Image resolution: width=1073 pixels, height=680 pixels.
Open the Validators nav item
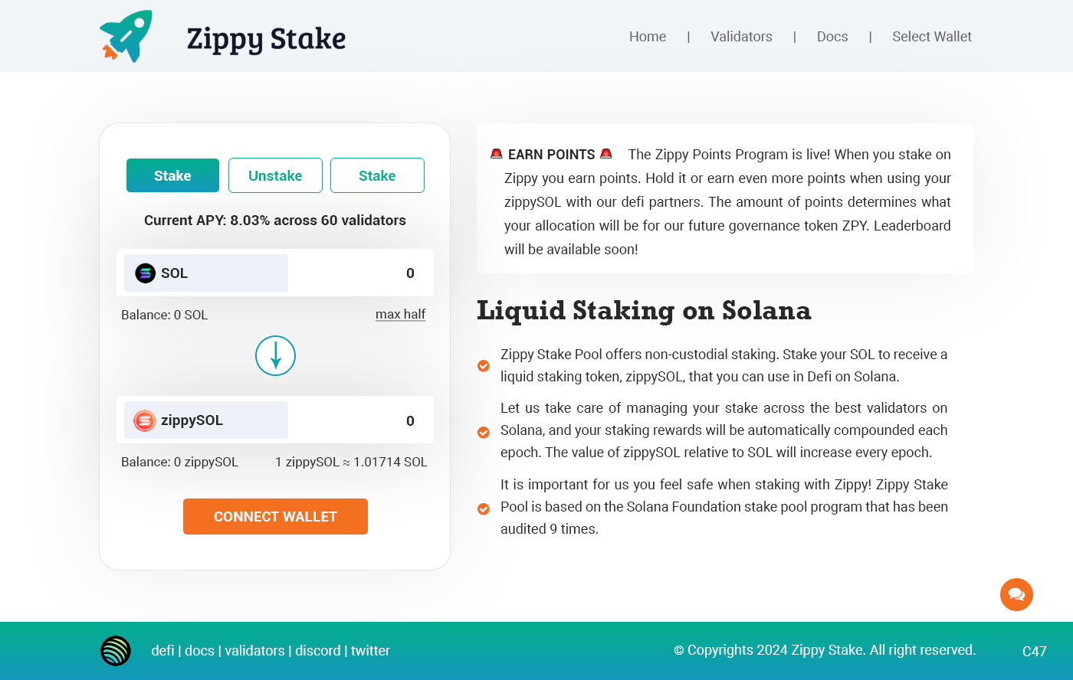tap(741, 37)
